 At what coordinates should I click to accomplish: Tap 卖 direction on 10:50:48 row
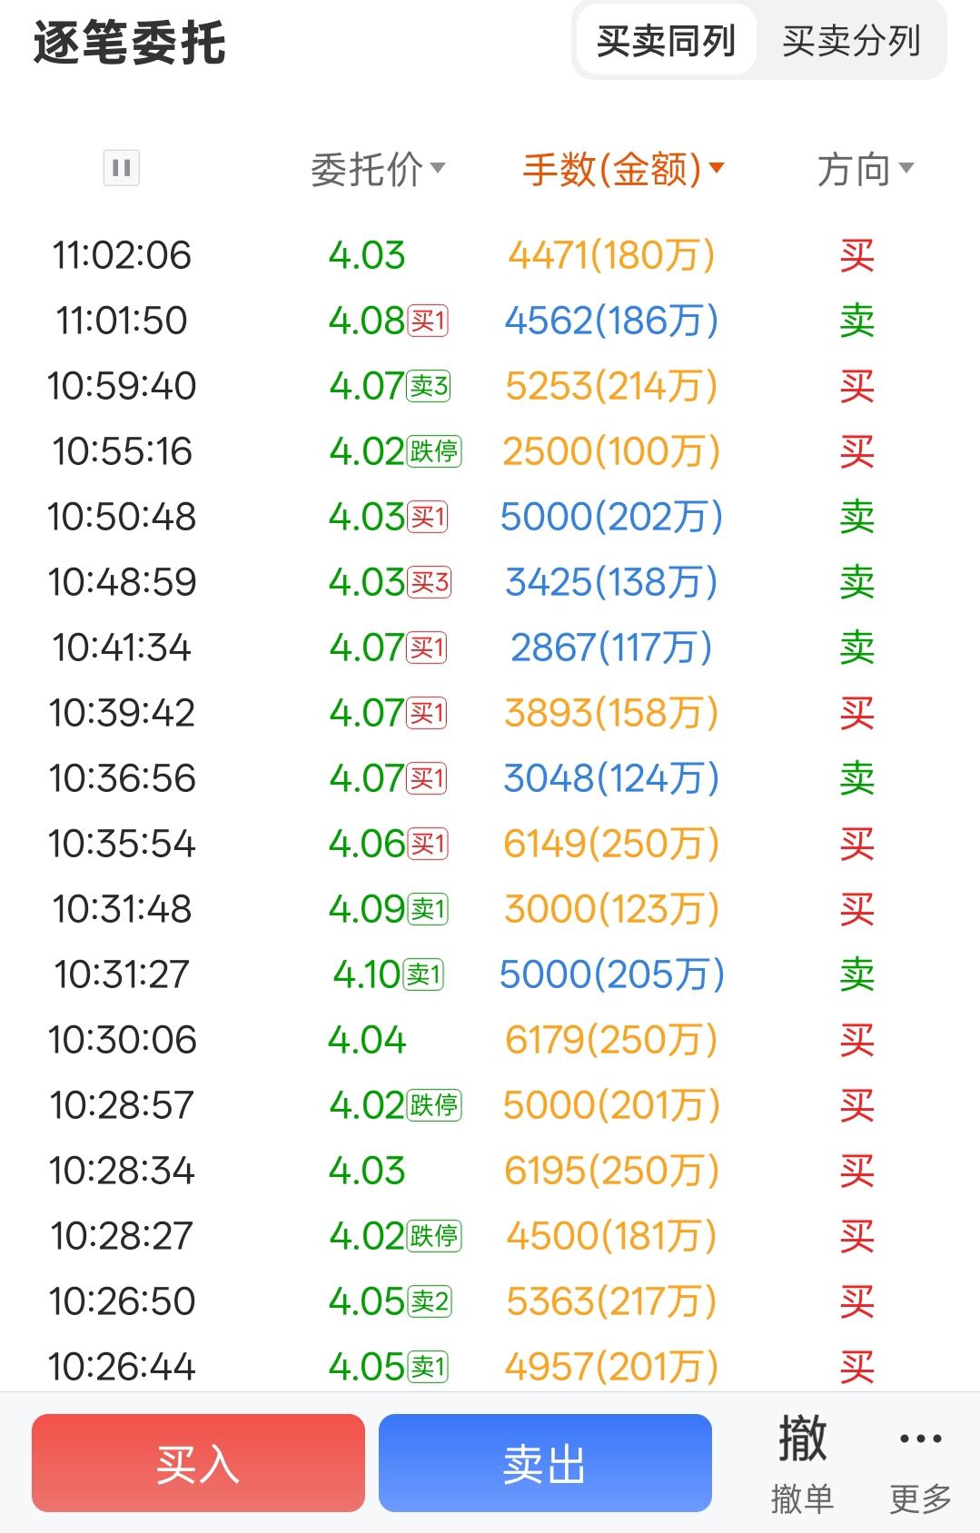coord(856,517)
